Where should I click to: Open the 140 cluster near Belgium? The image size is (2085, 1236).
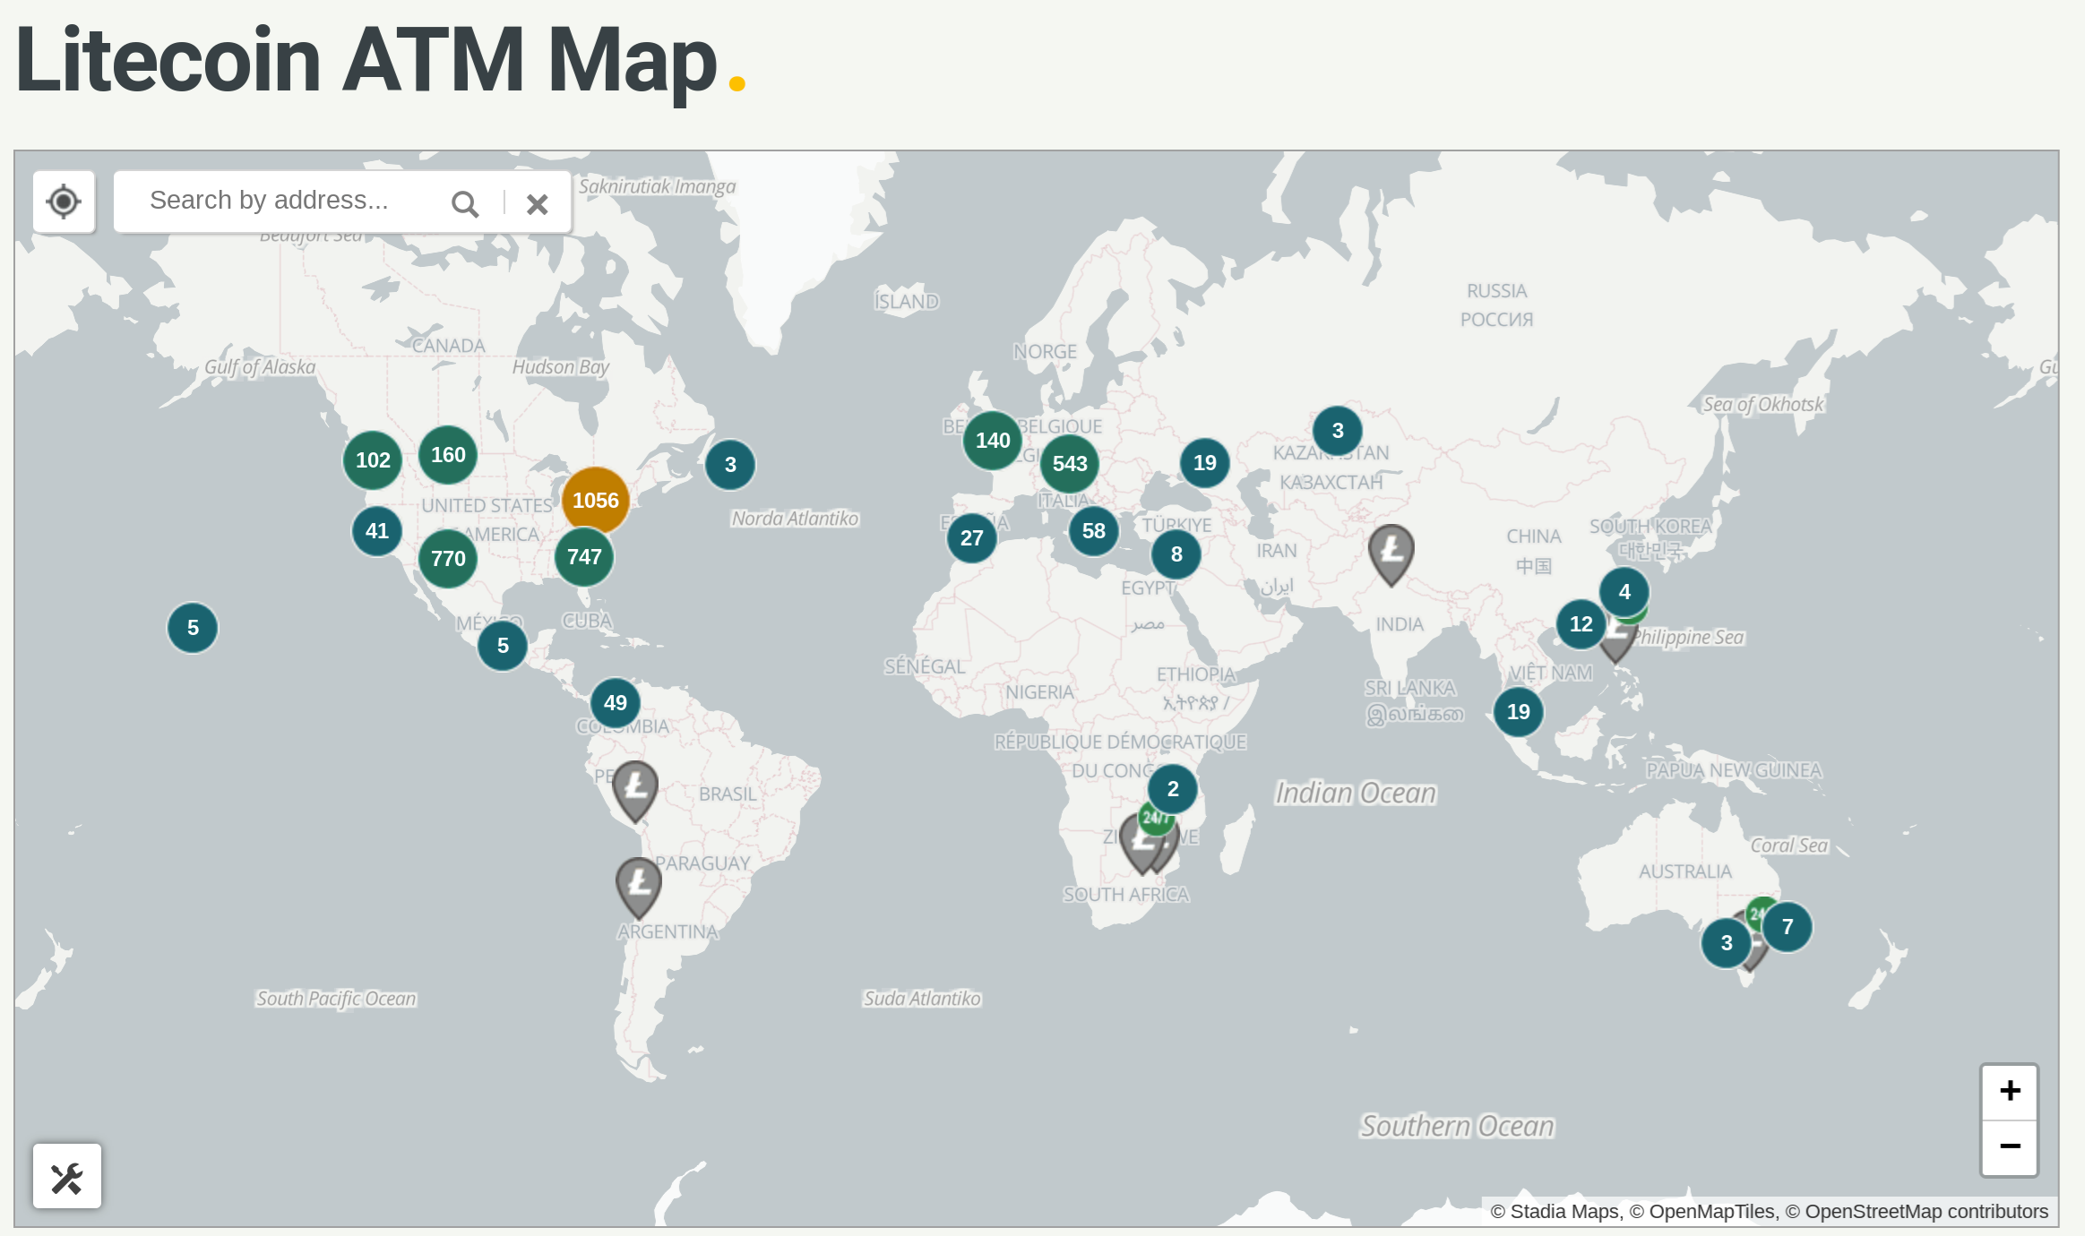pos(993,441)
